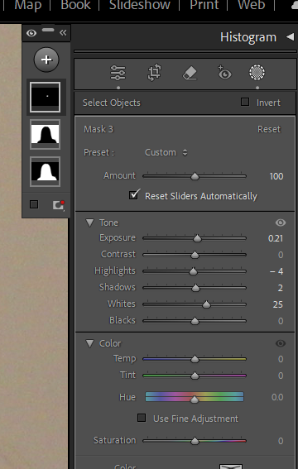
Task: Uncheck Reset Sliders Automatically
Action: [x=134, y=195]
